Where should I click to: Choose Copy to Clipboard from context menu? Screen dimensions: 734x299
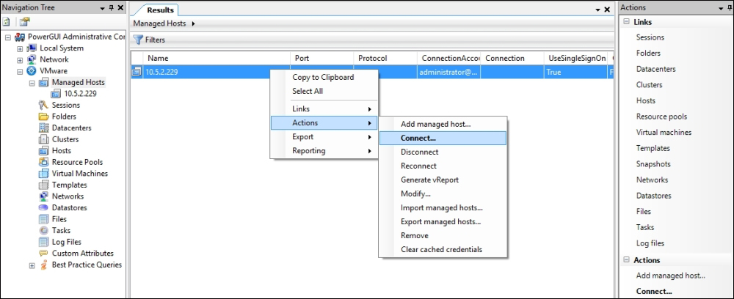(x=324, y=77)
